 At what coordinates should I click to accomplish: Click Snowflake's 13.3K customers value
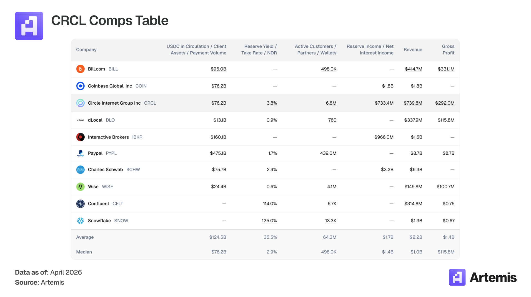point(331,221)
